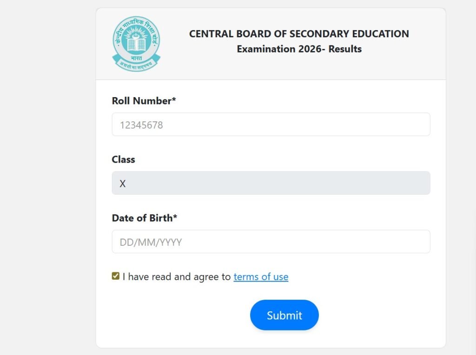Image resolution: width=476 pixels, height=355 pixels.
Task: Click the 'Examination 2026- Results' subtitle
Action: coord(298,49)
